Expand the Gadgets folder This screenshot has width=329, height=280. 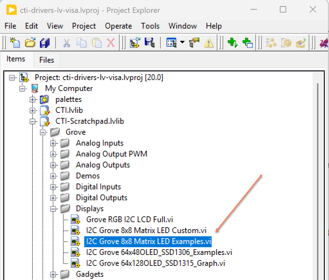pyautogui.click(x=53, y=275)
